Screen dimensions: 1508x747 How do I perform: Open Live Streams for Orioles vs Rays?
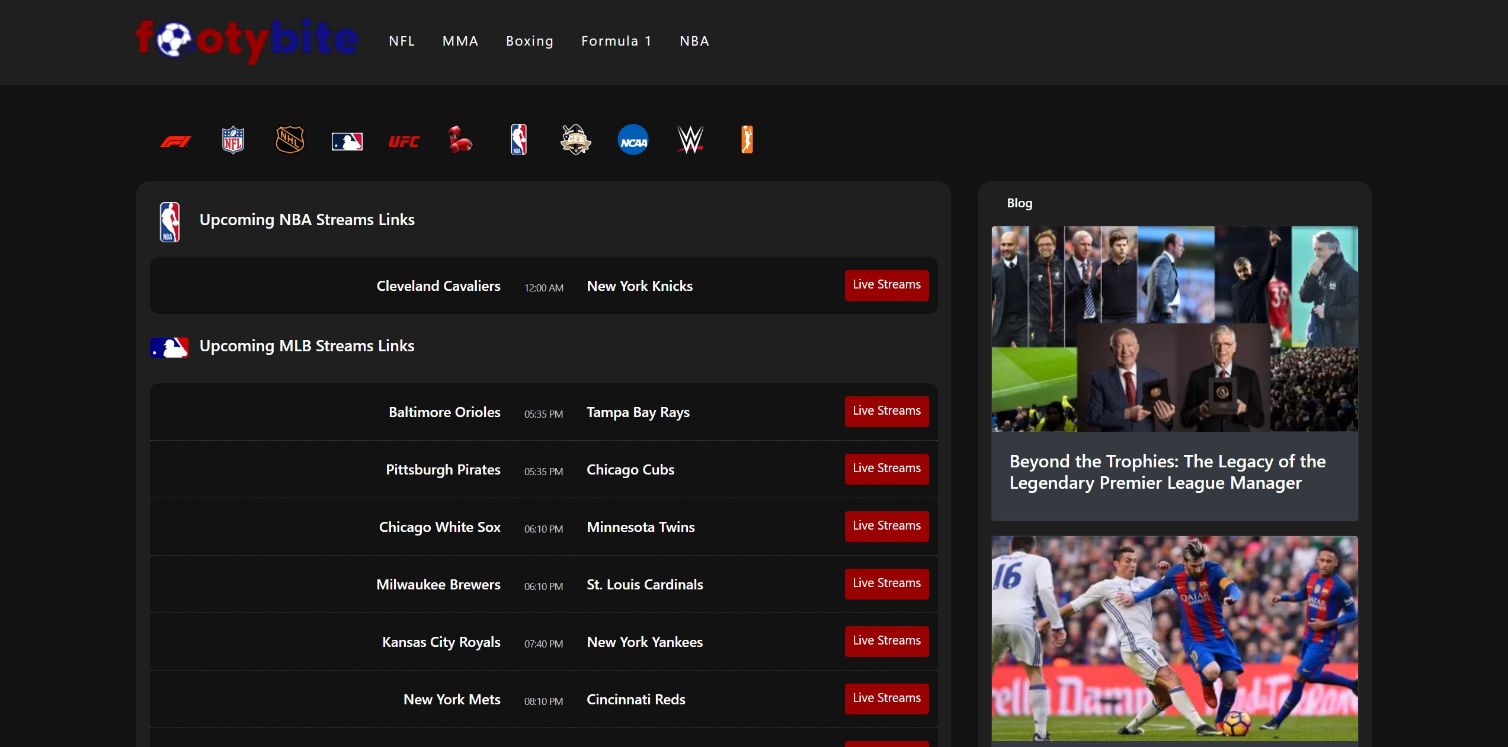(886, 411)
